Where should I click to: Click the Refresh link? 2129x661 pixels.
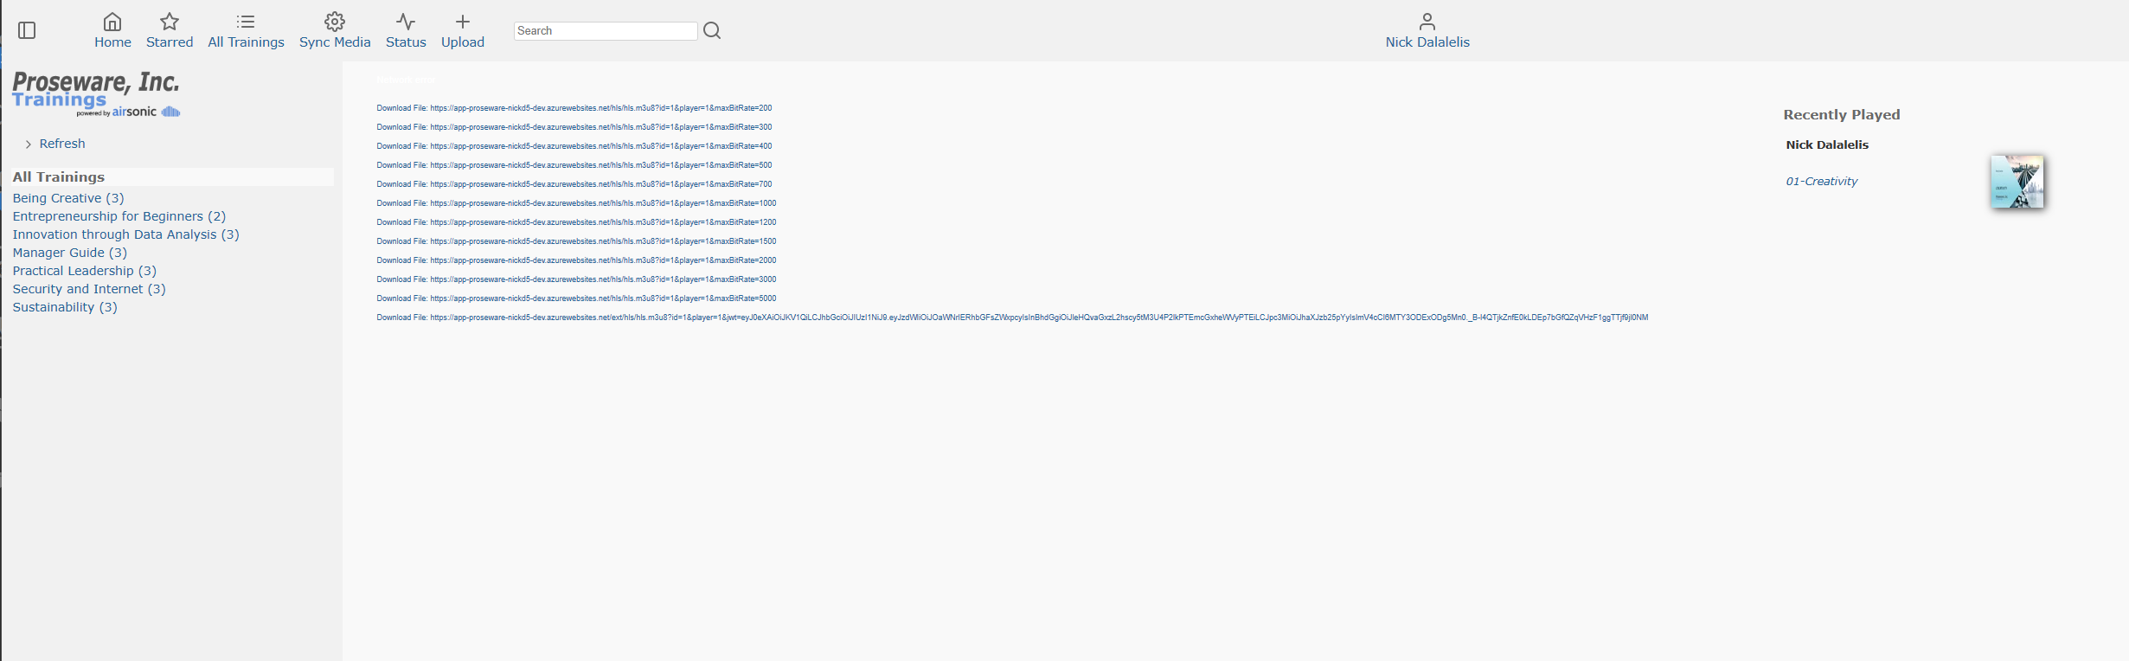(x=62, y=144)
